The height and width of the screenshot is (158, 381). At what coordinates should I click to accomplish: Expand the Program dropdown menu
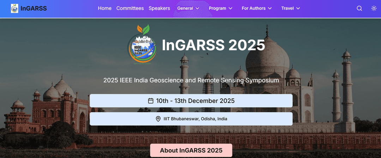pyautogui.click(x=220, y=8)
